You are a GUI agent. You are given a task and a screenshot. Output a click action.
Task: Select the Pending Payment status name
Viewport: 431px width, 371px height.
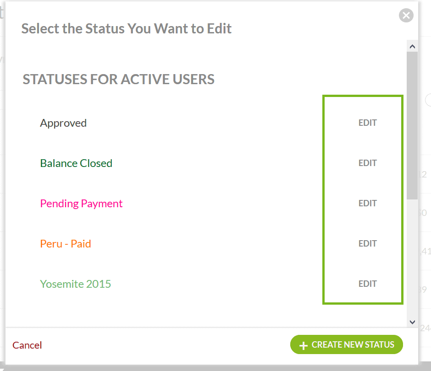pos(81,203)
